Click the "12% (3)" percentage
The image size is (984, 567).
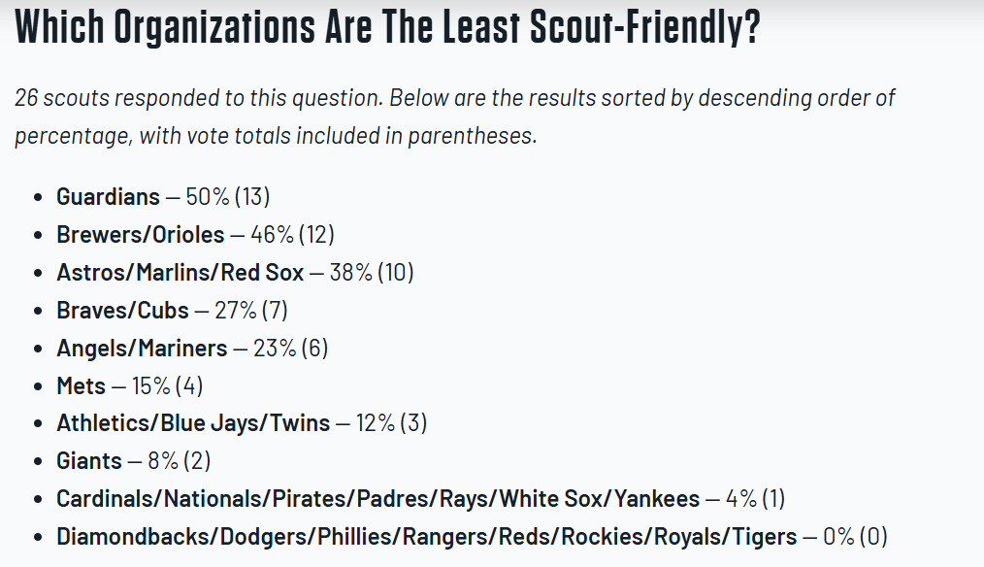tap(394, 424)
